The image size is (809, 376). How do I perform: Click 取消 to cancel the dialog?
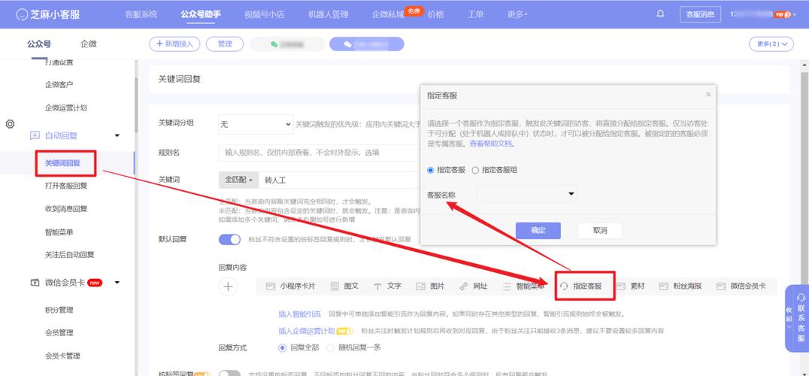600,231
